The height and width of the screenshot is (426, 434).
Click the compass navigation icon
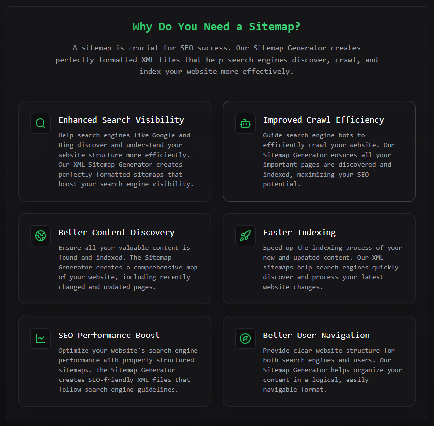click(x=245, y=338)
